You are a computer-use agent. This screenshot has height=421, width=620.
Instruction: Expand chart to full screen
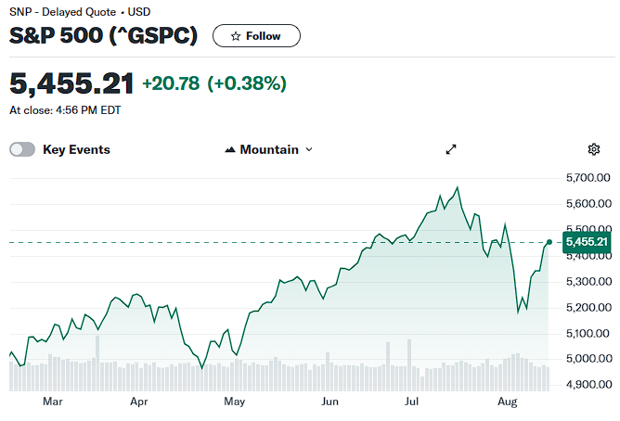(451, 149)
